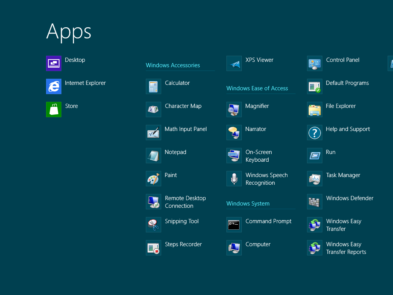Click the Command Prompt icon
Screen dimensions: 393x295
coord(234,225)
